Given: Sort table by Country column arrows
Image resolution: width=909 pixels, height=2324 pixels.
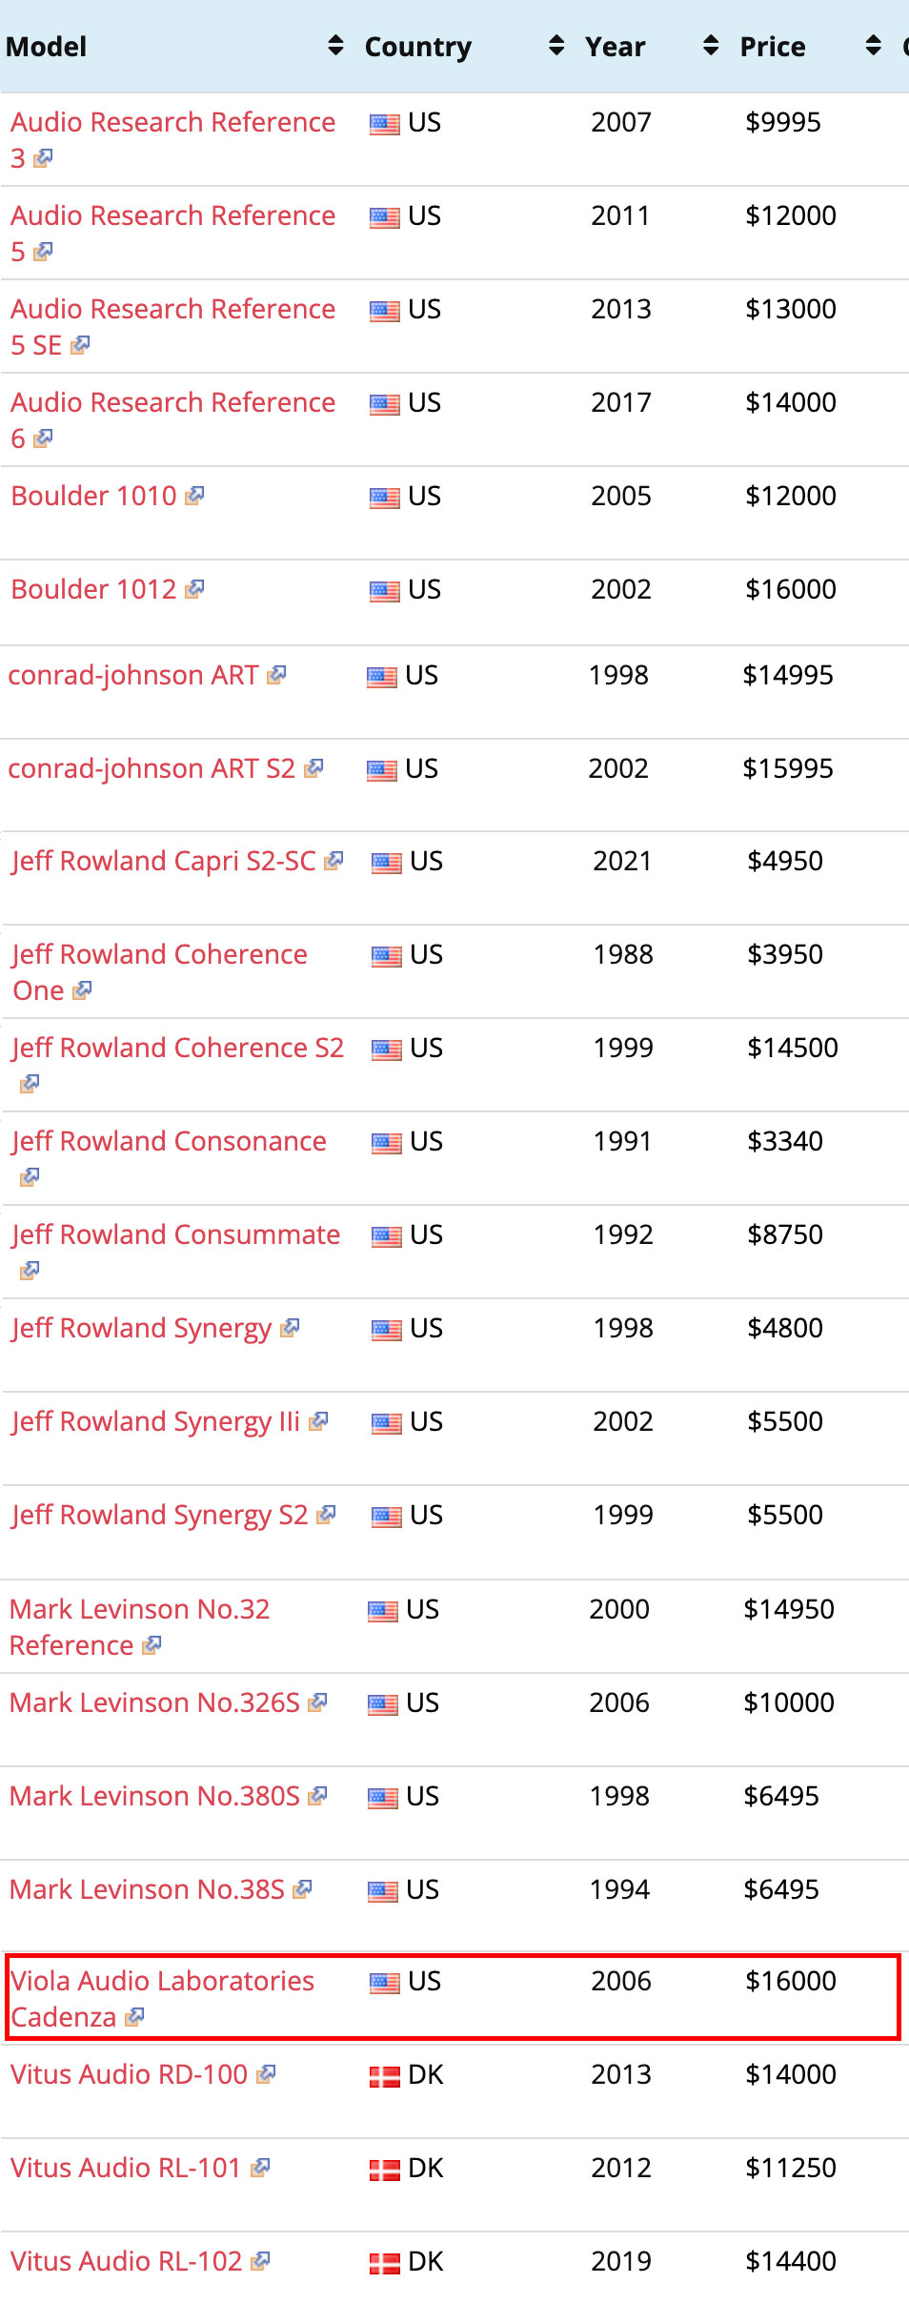Looking at the screenshot, I should click(x=556, y=46).
